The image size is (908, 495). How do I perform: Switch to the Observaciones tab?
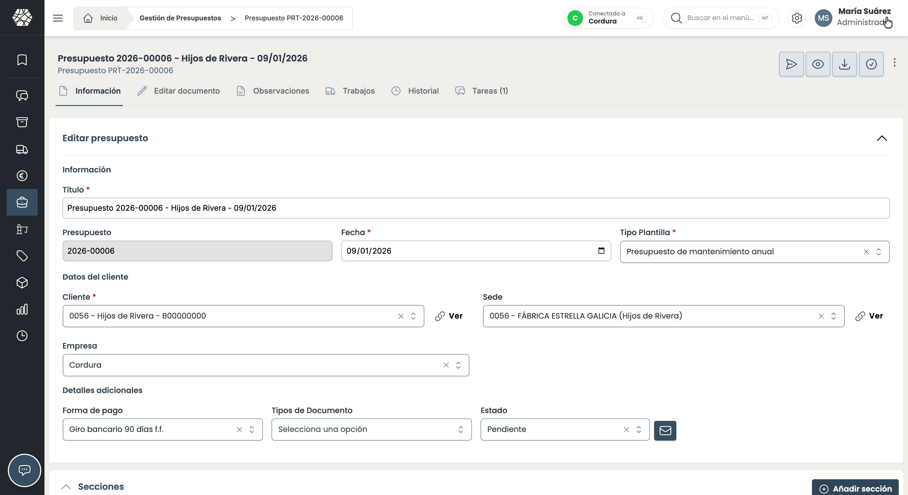[273, 91]
